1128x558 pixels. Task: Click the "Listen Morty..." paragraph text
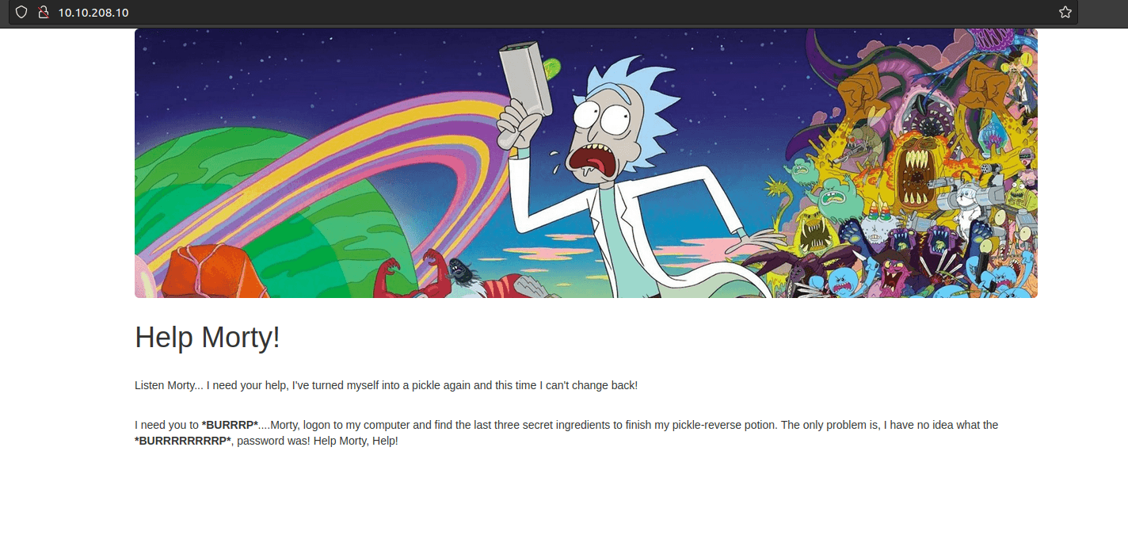pyautogui.click(x=386, y=385)
